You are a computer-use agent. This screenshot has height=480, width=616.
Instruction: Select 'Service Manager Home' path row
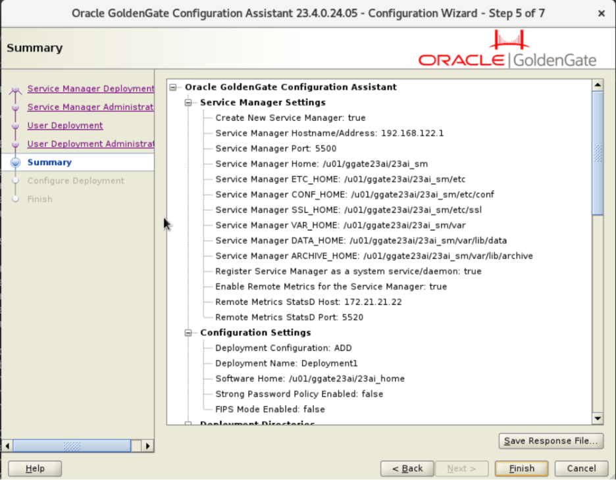point(322,164)
